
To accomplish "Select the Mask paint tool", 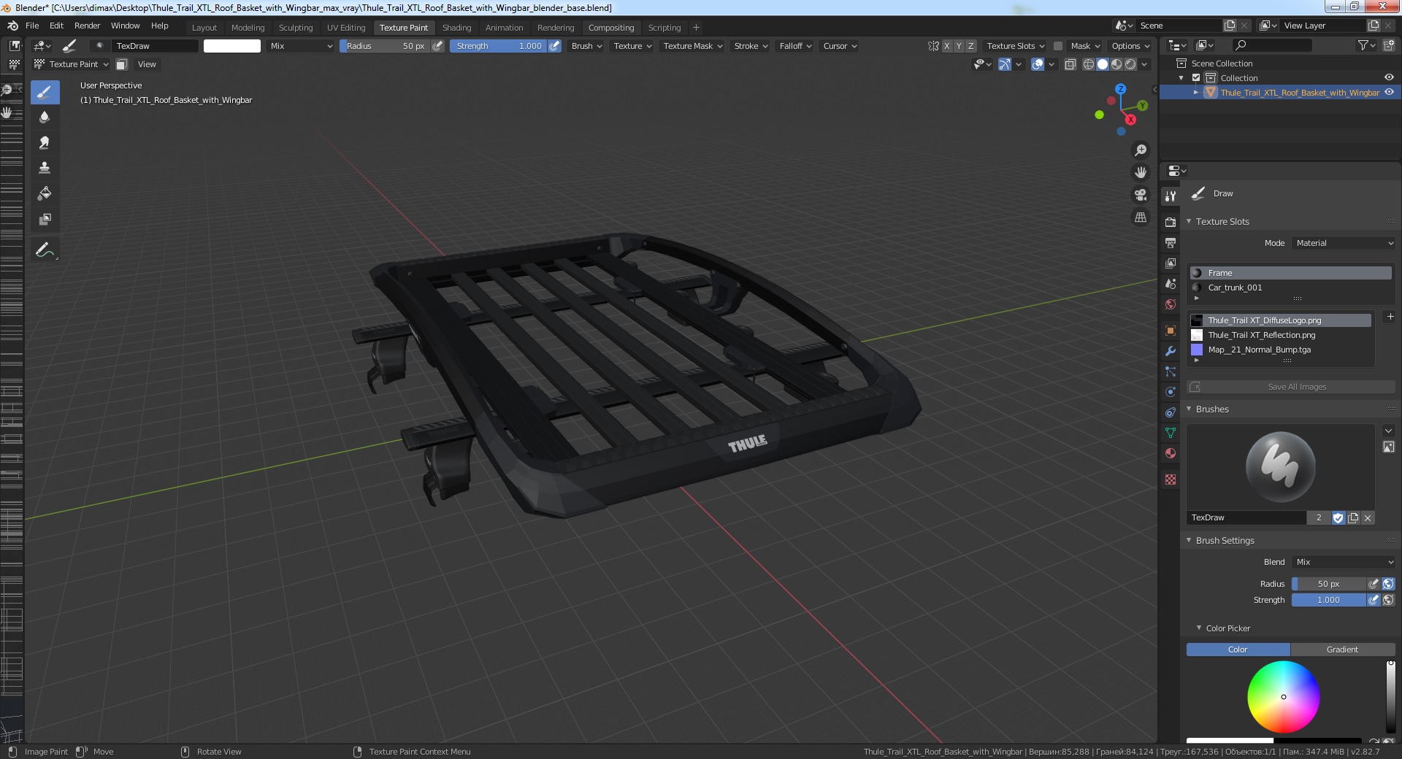I will pyautogui.click(x=45, y=219).
